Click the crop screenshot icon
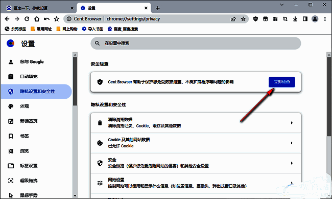The width and height of the screenshot is (332, 199). tap(285, 19)
